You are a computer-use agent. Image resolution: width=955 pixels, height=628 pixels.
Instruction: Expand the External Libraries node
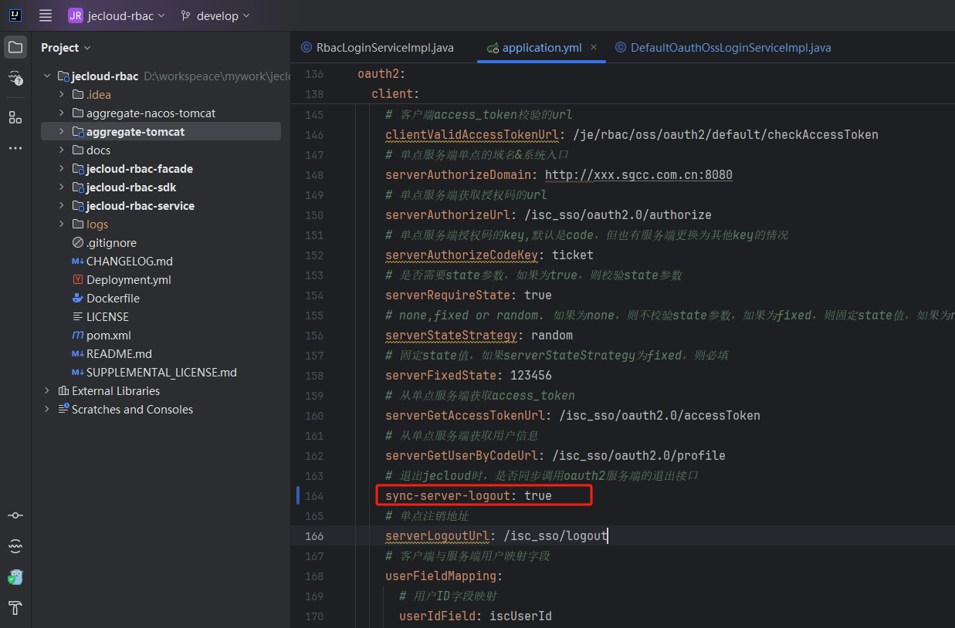[47, 391]
